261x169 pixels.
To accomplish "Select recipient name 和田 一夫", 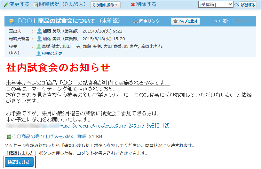I will 71,46.
